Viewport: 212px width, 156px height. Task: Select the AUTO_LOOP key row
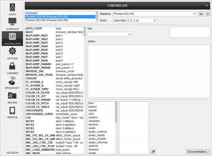(x=54, y=29)
